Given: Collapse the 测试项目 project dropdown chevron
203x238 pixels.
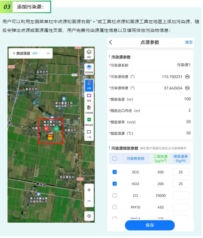Looking at the screenshot, I should tap(48, 53).
